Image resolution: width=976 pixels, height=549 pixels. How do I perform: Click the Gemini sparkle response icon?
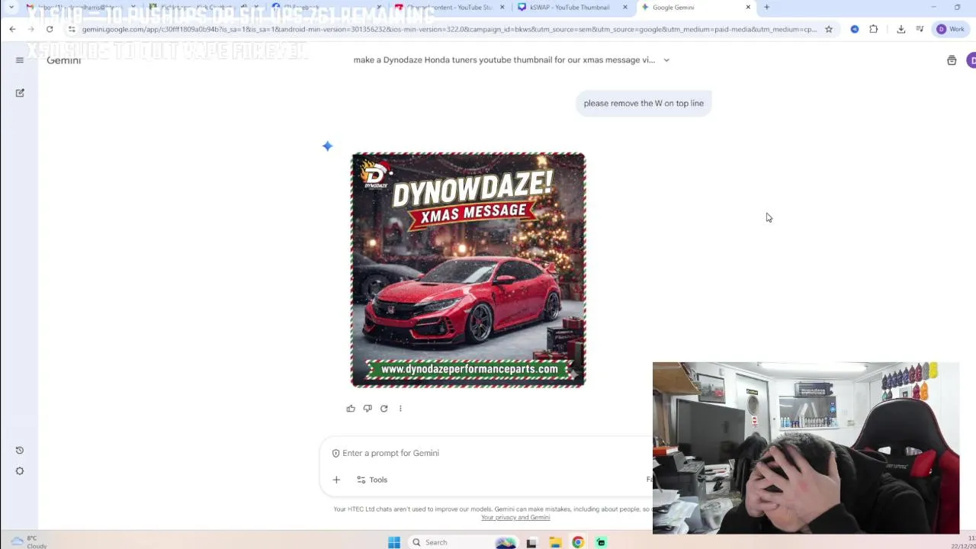327,146
